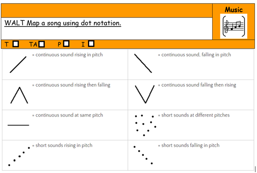
Task: Click the V-shaped falling-then-rising symbol
Action: click(x=144, y=94)
